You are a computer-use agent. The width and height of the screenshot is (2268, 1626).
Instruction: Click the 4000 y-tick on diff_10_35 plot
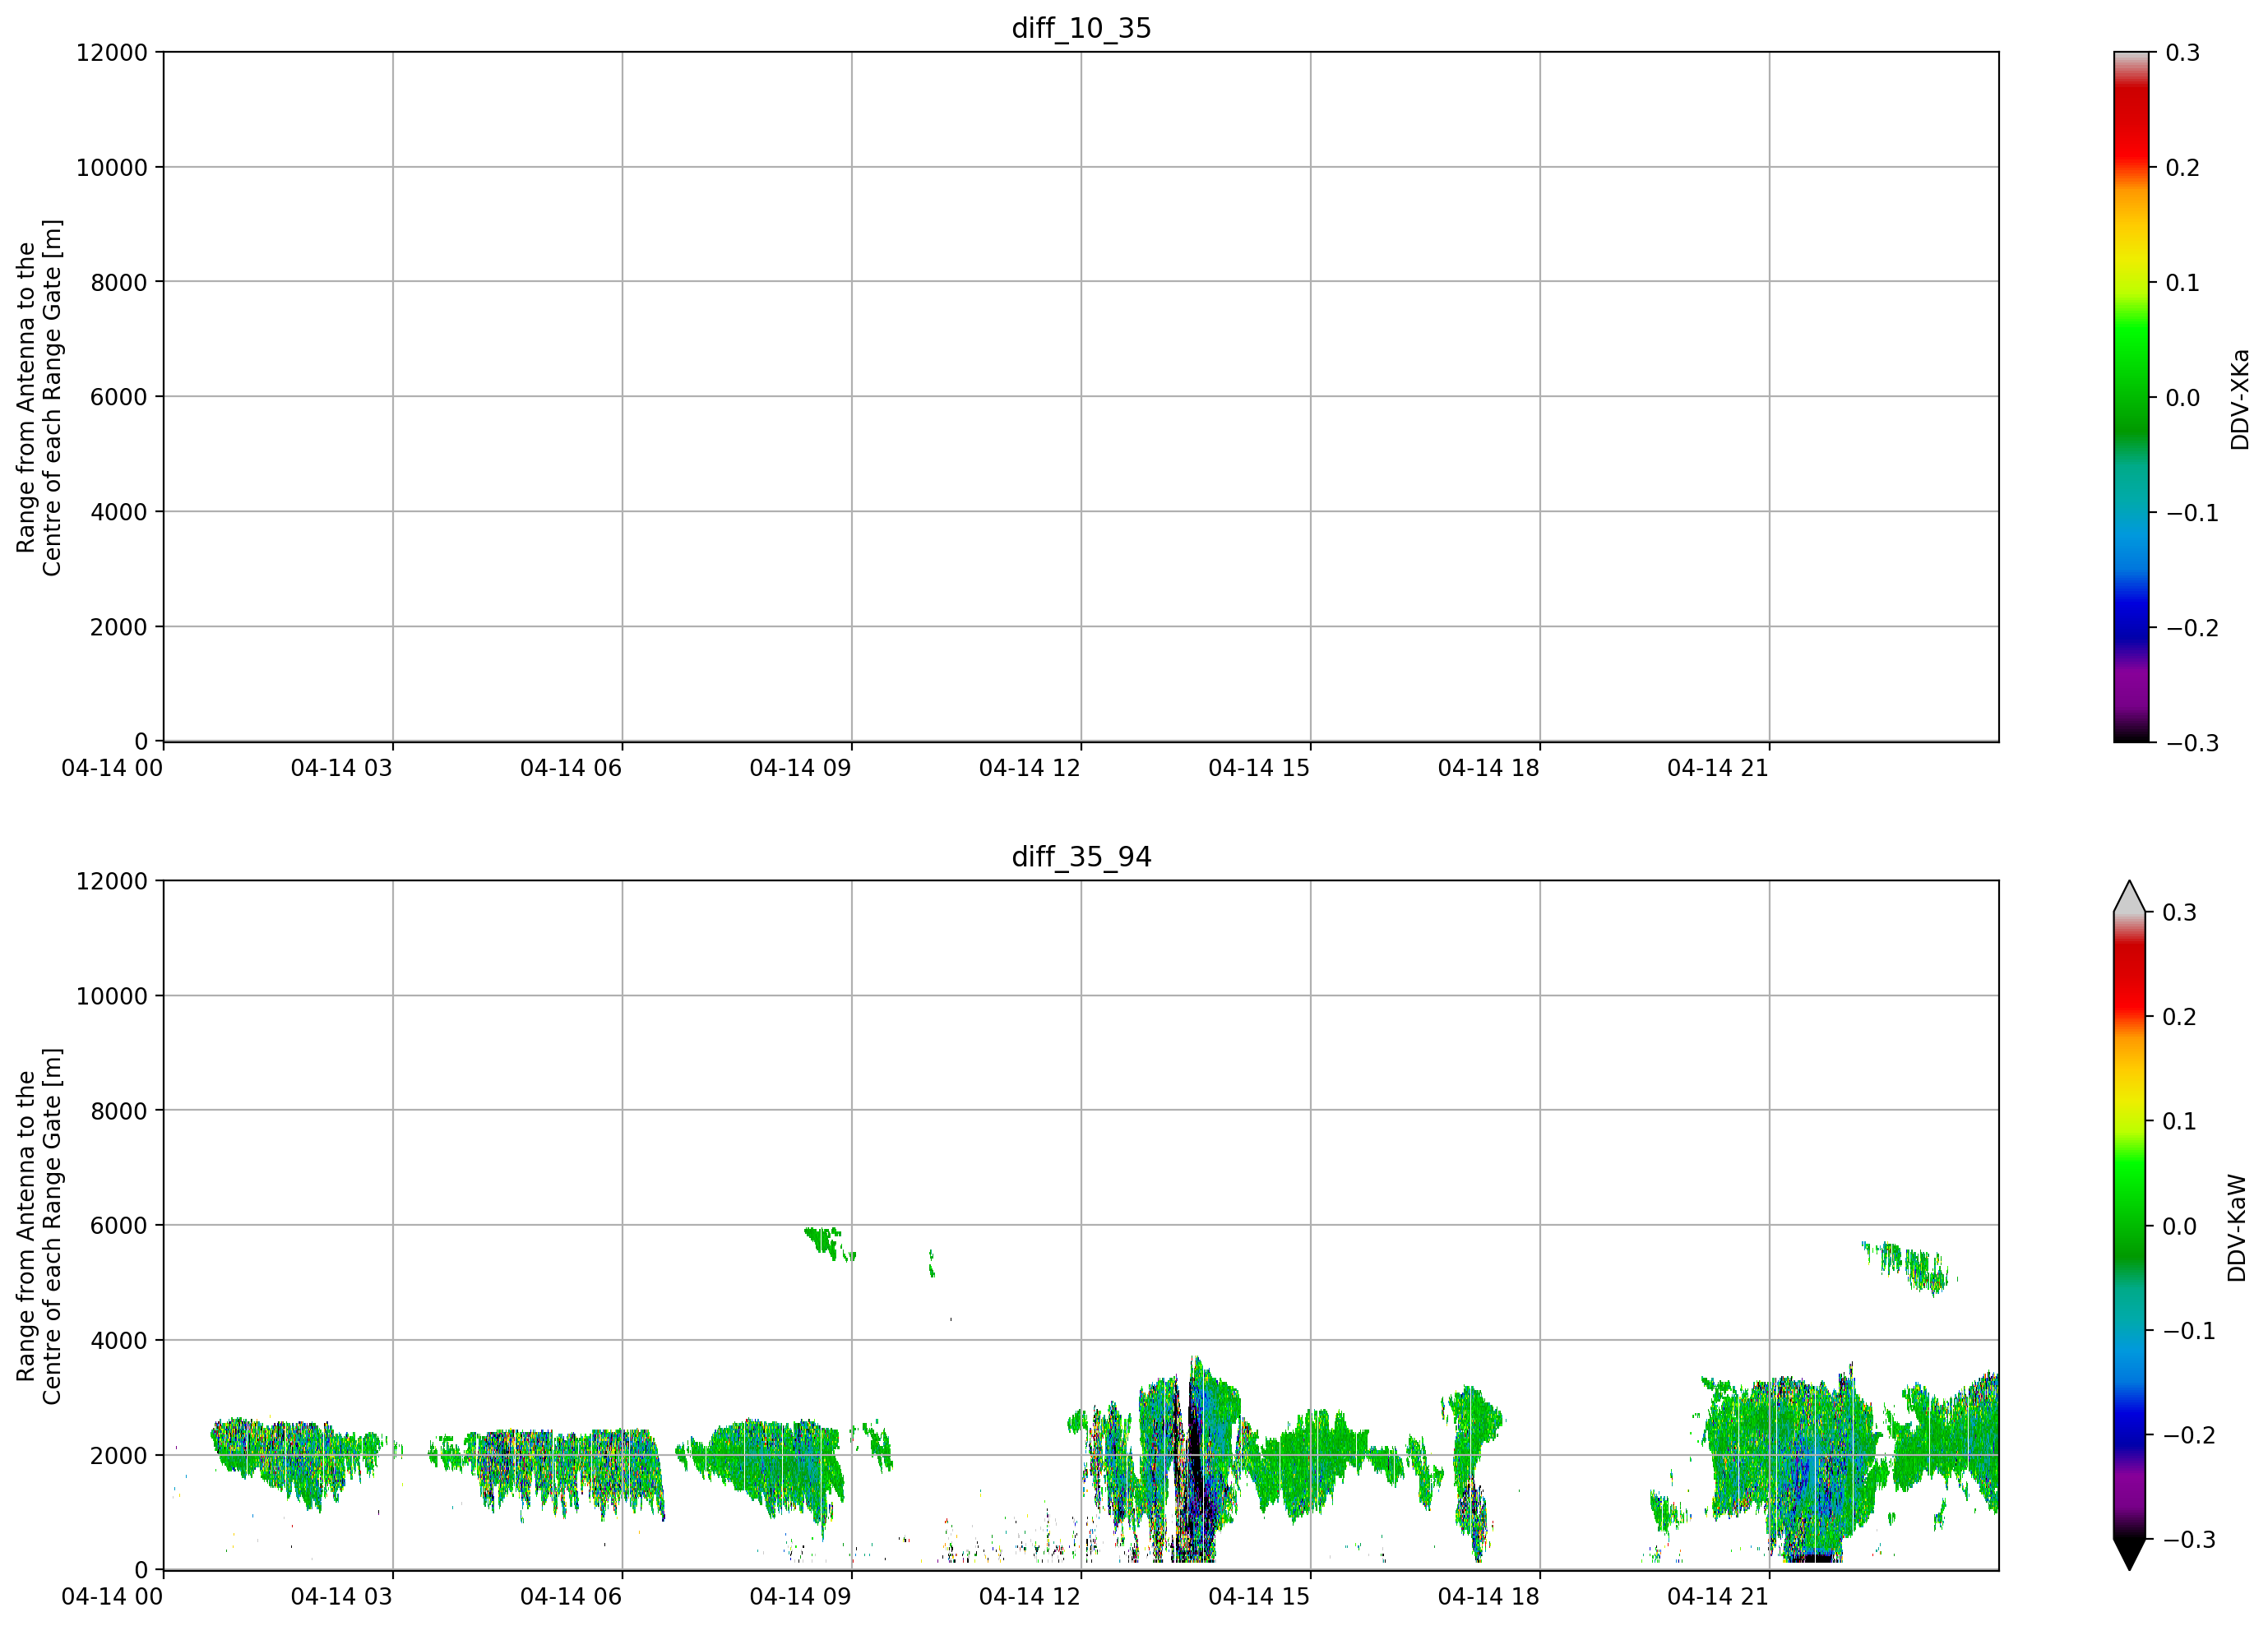(x=119, y=511)
